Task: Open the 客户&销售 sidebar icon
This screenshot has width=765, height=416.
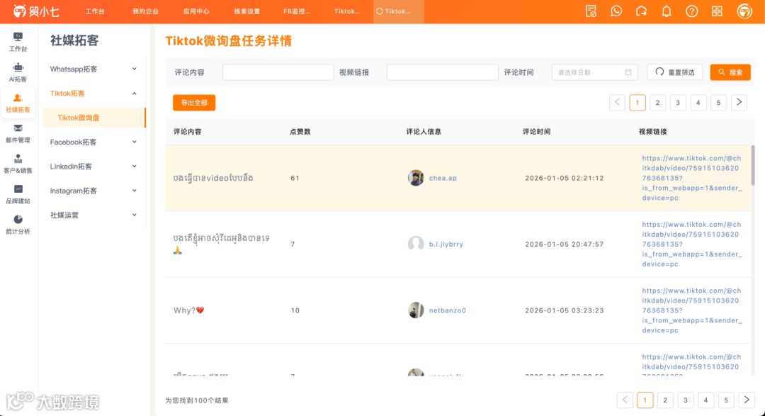Action: click(18, 159)
